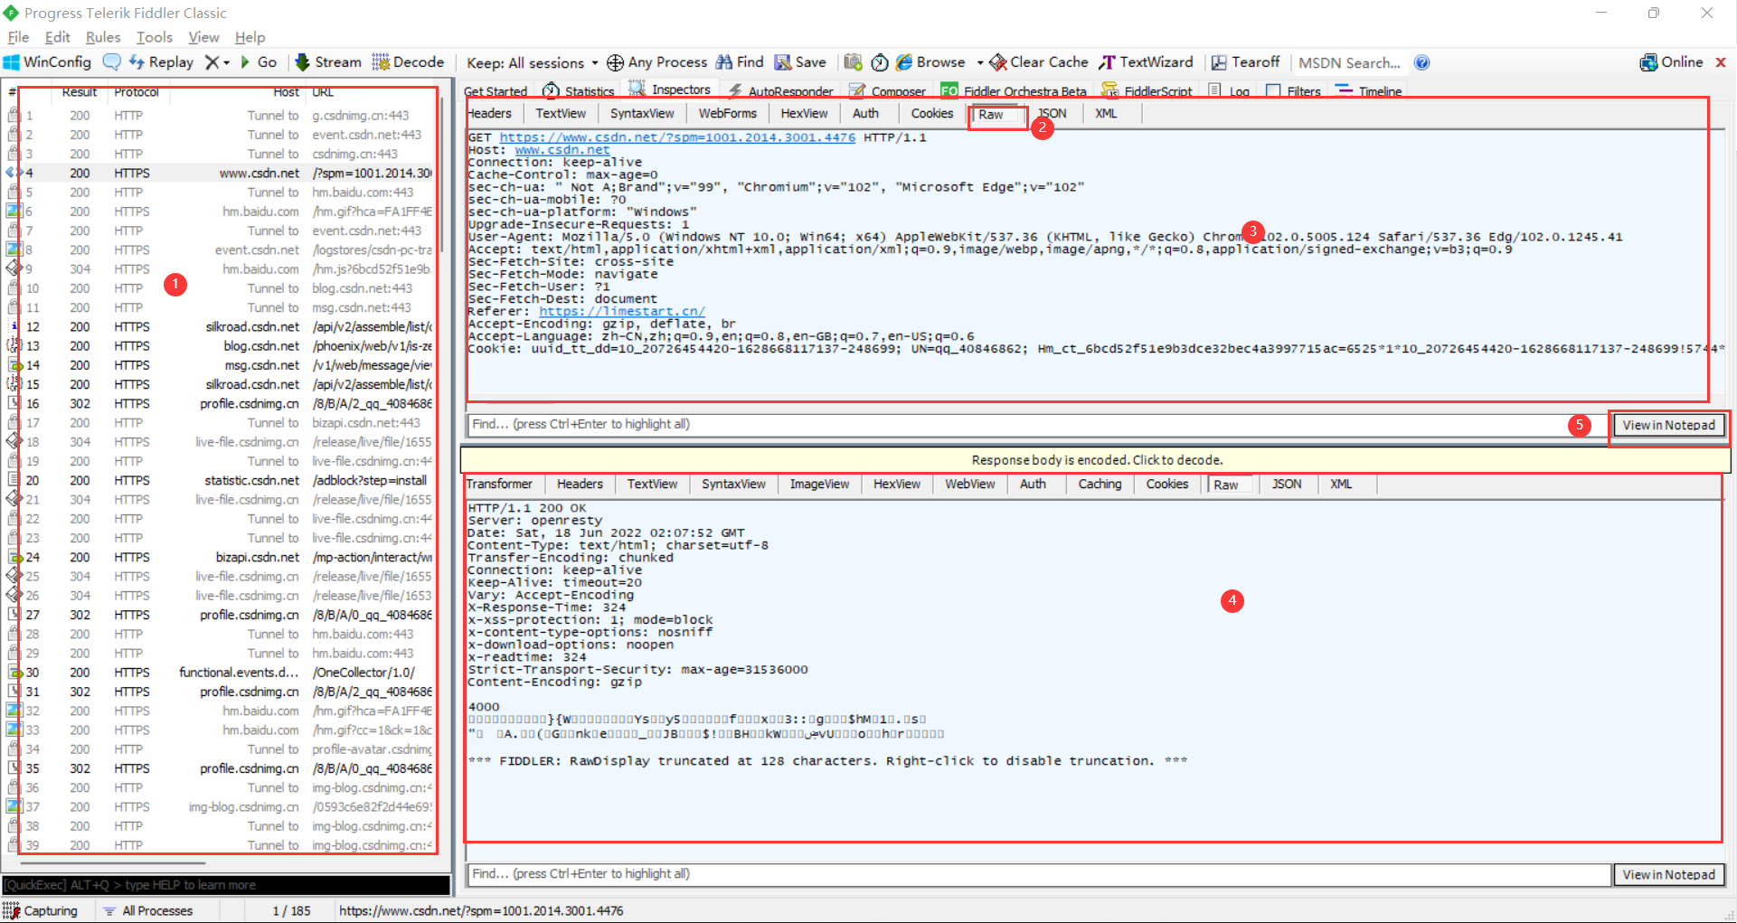Switch to the Inspectors tab
This screenshot has height=923, width=1737.
[670, 89]
